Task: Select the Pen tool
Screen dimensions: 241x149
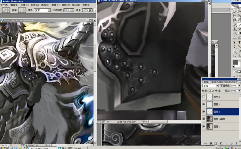Action: (235, 46)
